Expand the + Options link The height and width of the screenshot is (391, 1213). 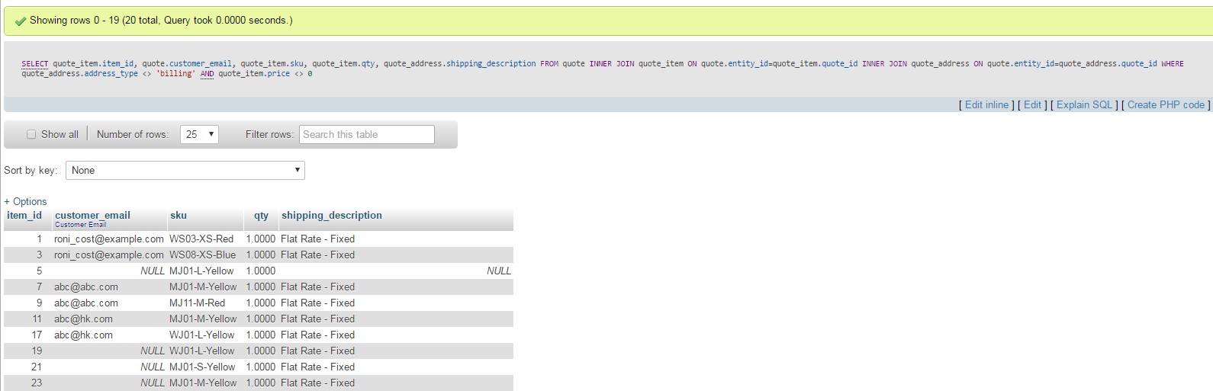tap(25, 202)
